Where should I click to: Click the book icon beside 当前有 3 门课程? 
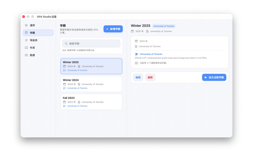coord(137,63)
